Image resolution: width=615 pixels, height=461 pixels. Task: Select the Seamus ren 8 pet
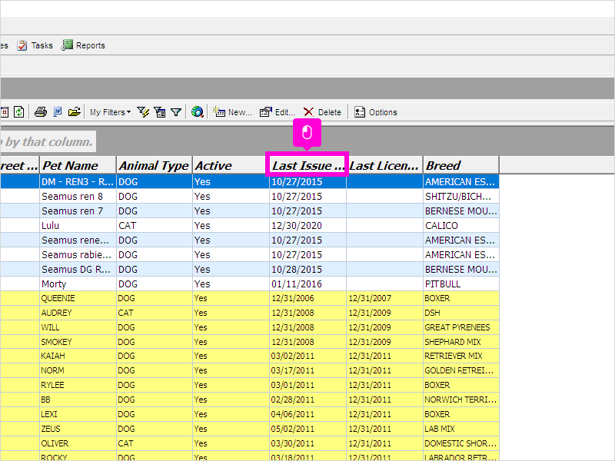click(72, 197)
